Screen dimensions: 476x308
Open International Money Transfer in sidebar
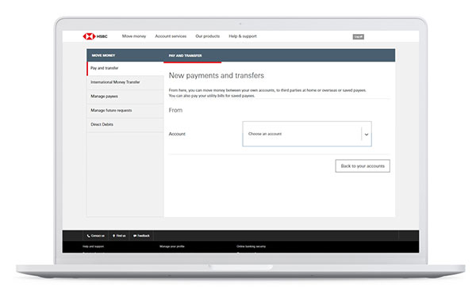[x=125, y=82]
